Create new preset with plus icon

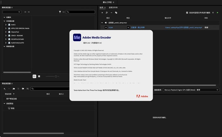point(4,89)
